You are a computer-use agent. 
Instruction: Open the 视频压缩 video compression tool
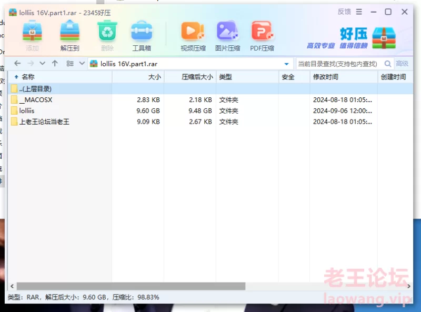coord(193,31)
